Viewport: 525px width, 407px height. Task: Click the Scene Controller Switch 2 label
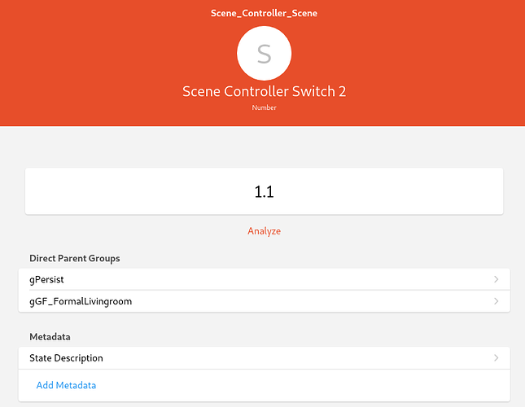pyautogui.click(x=264, y=91)
